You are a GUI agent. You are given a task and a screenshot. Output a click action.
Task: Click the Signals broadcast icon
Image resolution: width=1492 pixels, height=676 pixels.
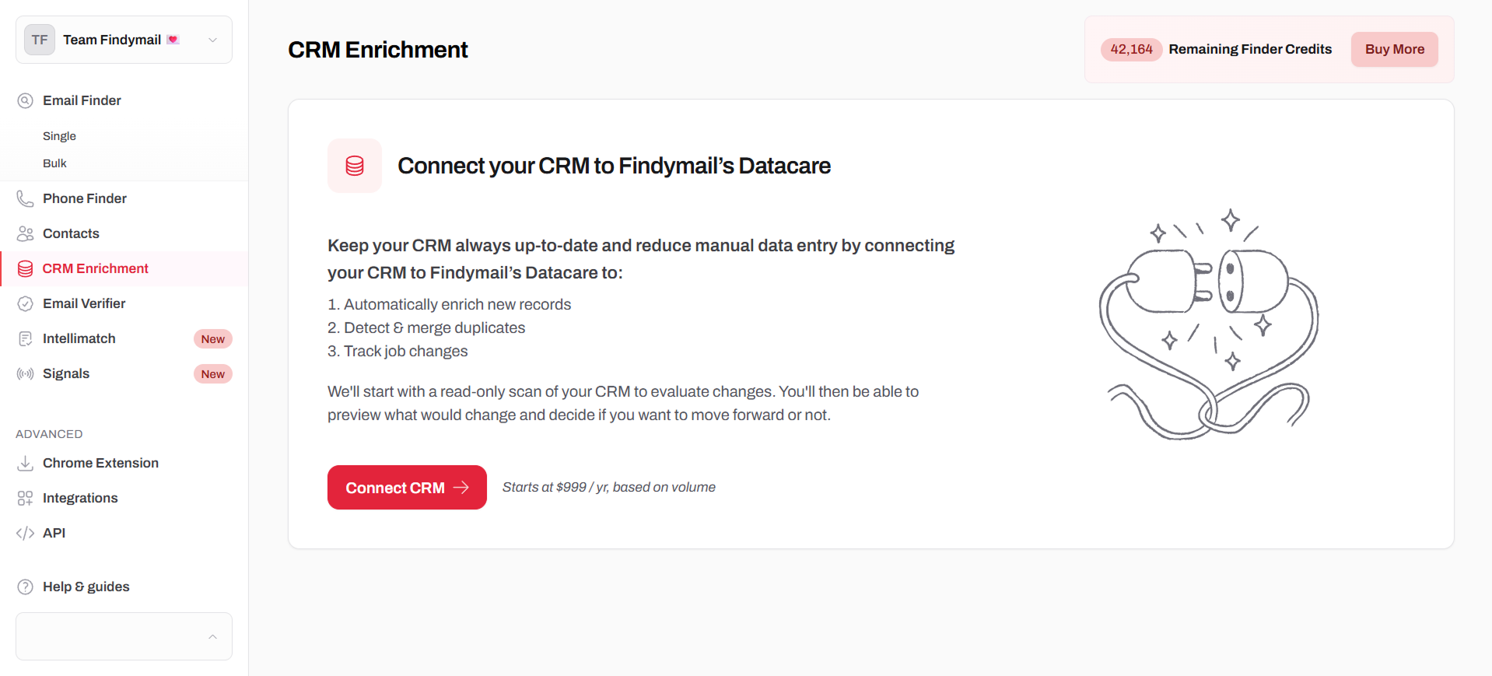click(26, 373)
